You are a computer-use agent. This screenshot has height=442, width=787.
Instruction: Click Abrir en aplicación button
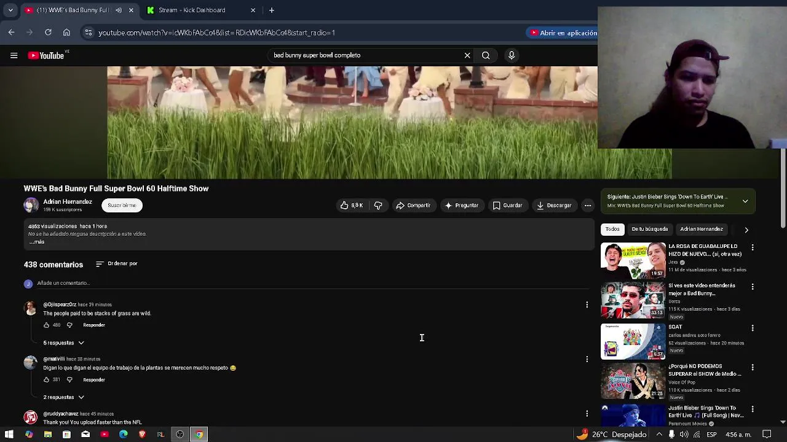563,33
